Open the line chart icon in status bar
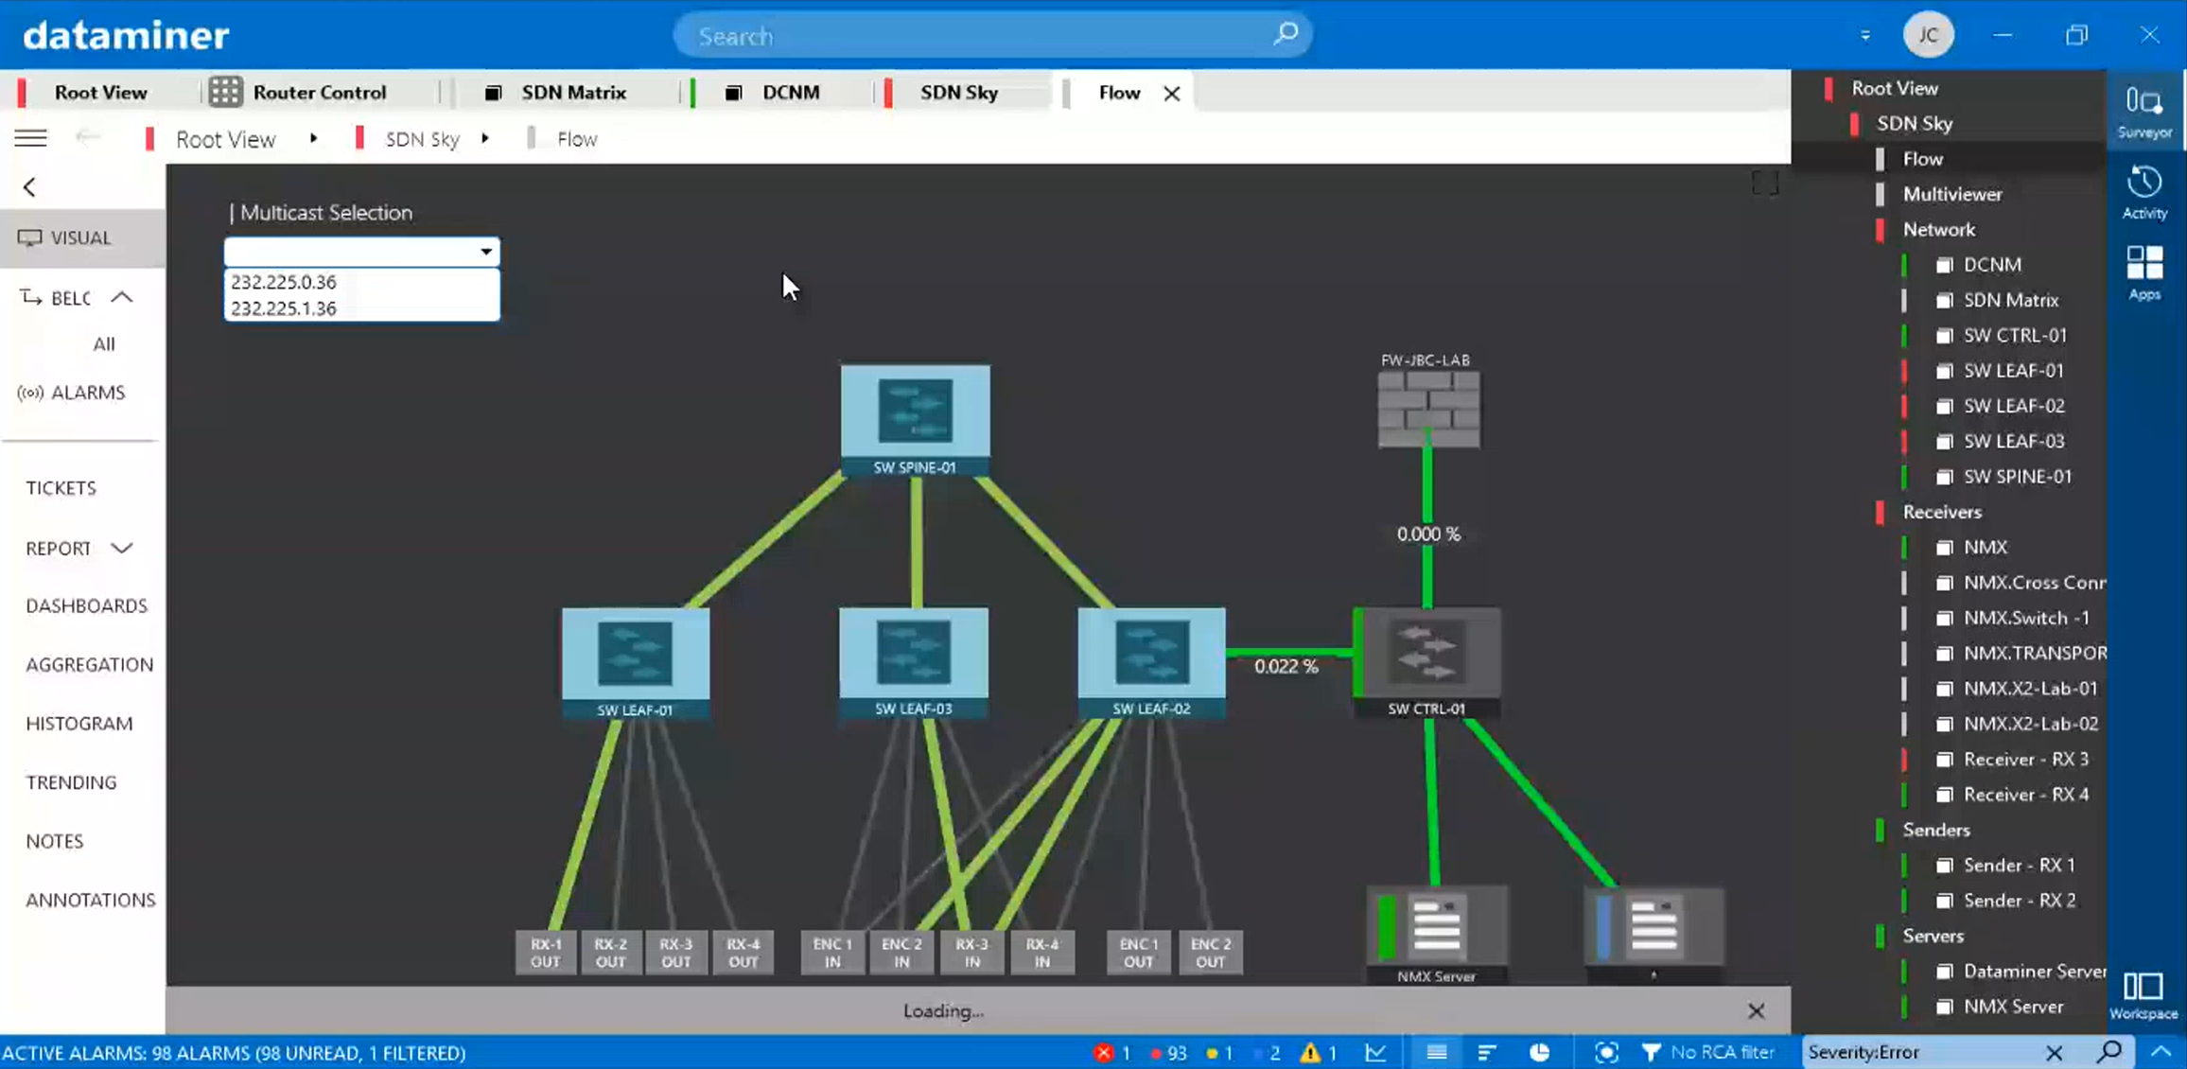 pyautogui.click(x=1375, y=1052)
